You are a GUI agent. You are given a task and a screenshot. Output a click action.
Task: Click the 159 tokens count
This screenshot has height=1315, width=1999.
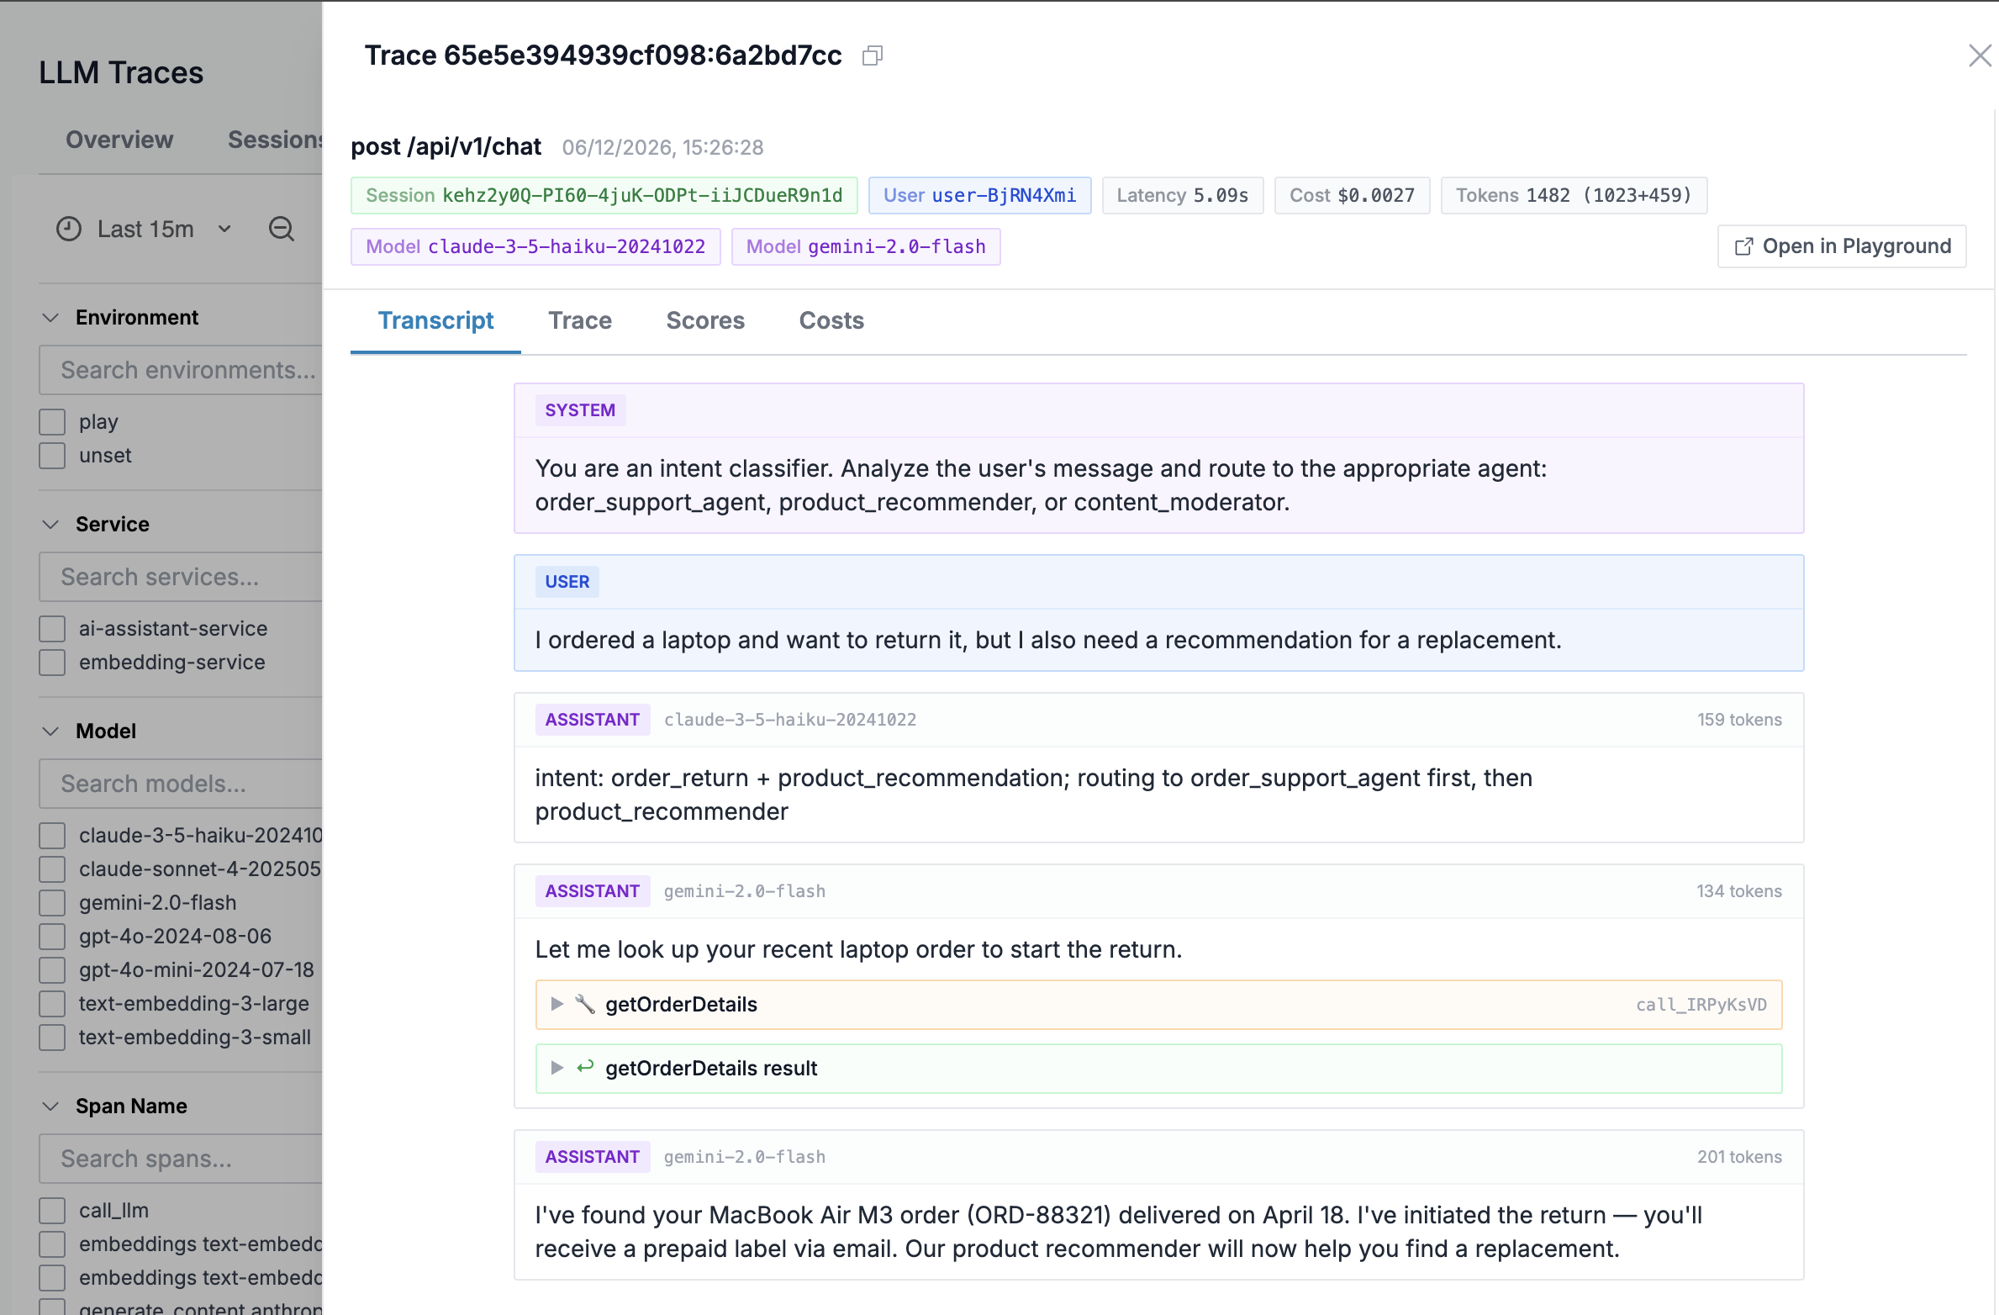(1739, 720)
